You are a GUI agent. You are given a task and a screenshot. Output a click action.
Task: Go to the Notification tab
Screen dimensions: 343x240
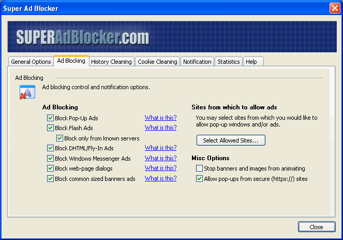coord(197,62)
